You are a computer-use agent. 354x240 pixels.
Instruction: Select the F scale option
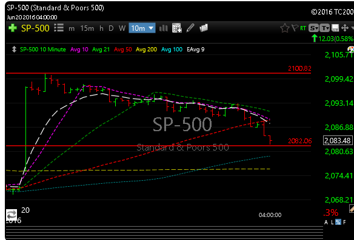[344, 222]
